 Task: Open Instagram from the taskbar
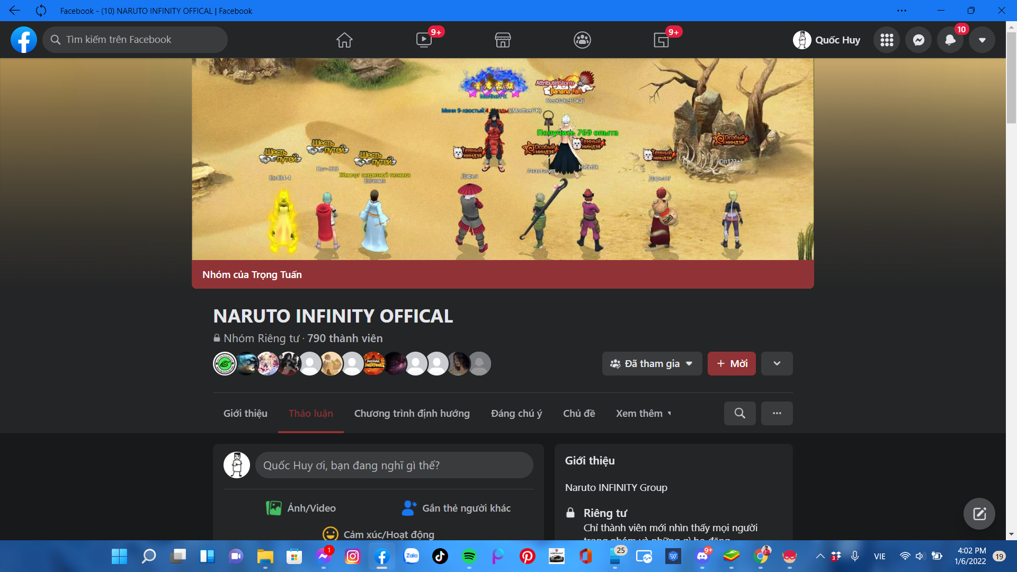click(353, 556)
